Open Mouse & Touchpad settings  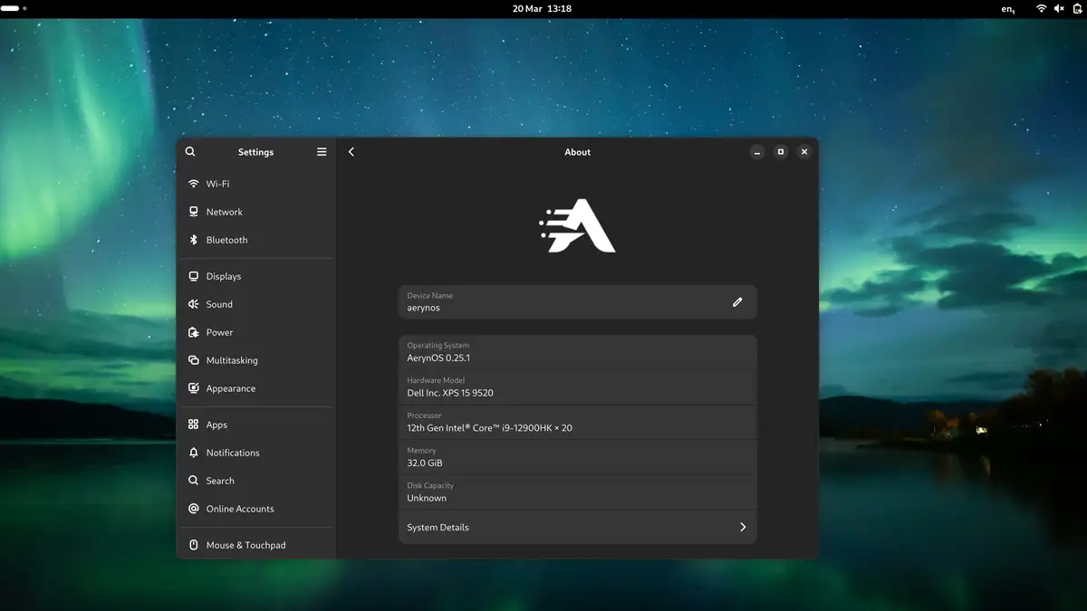[x=245, y=545]
